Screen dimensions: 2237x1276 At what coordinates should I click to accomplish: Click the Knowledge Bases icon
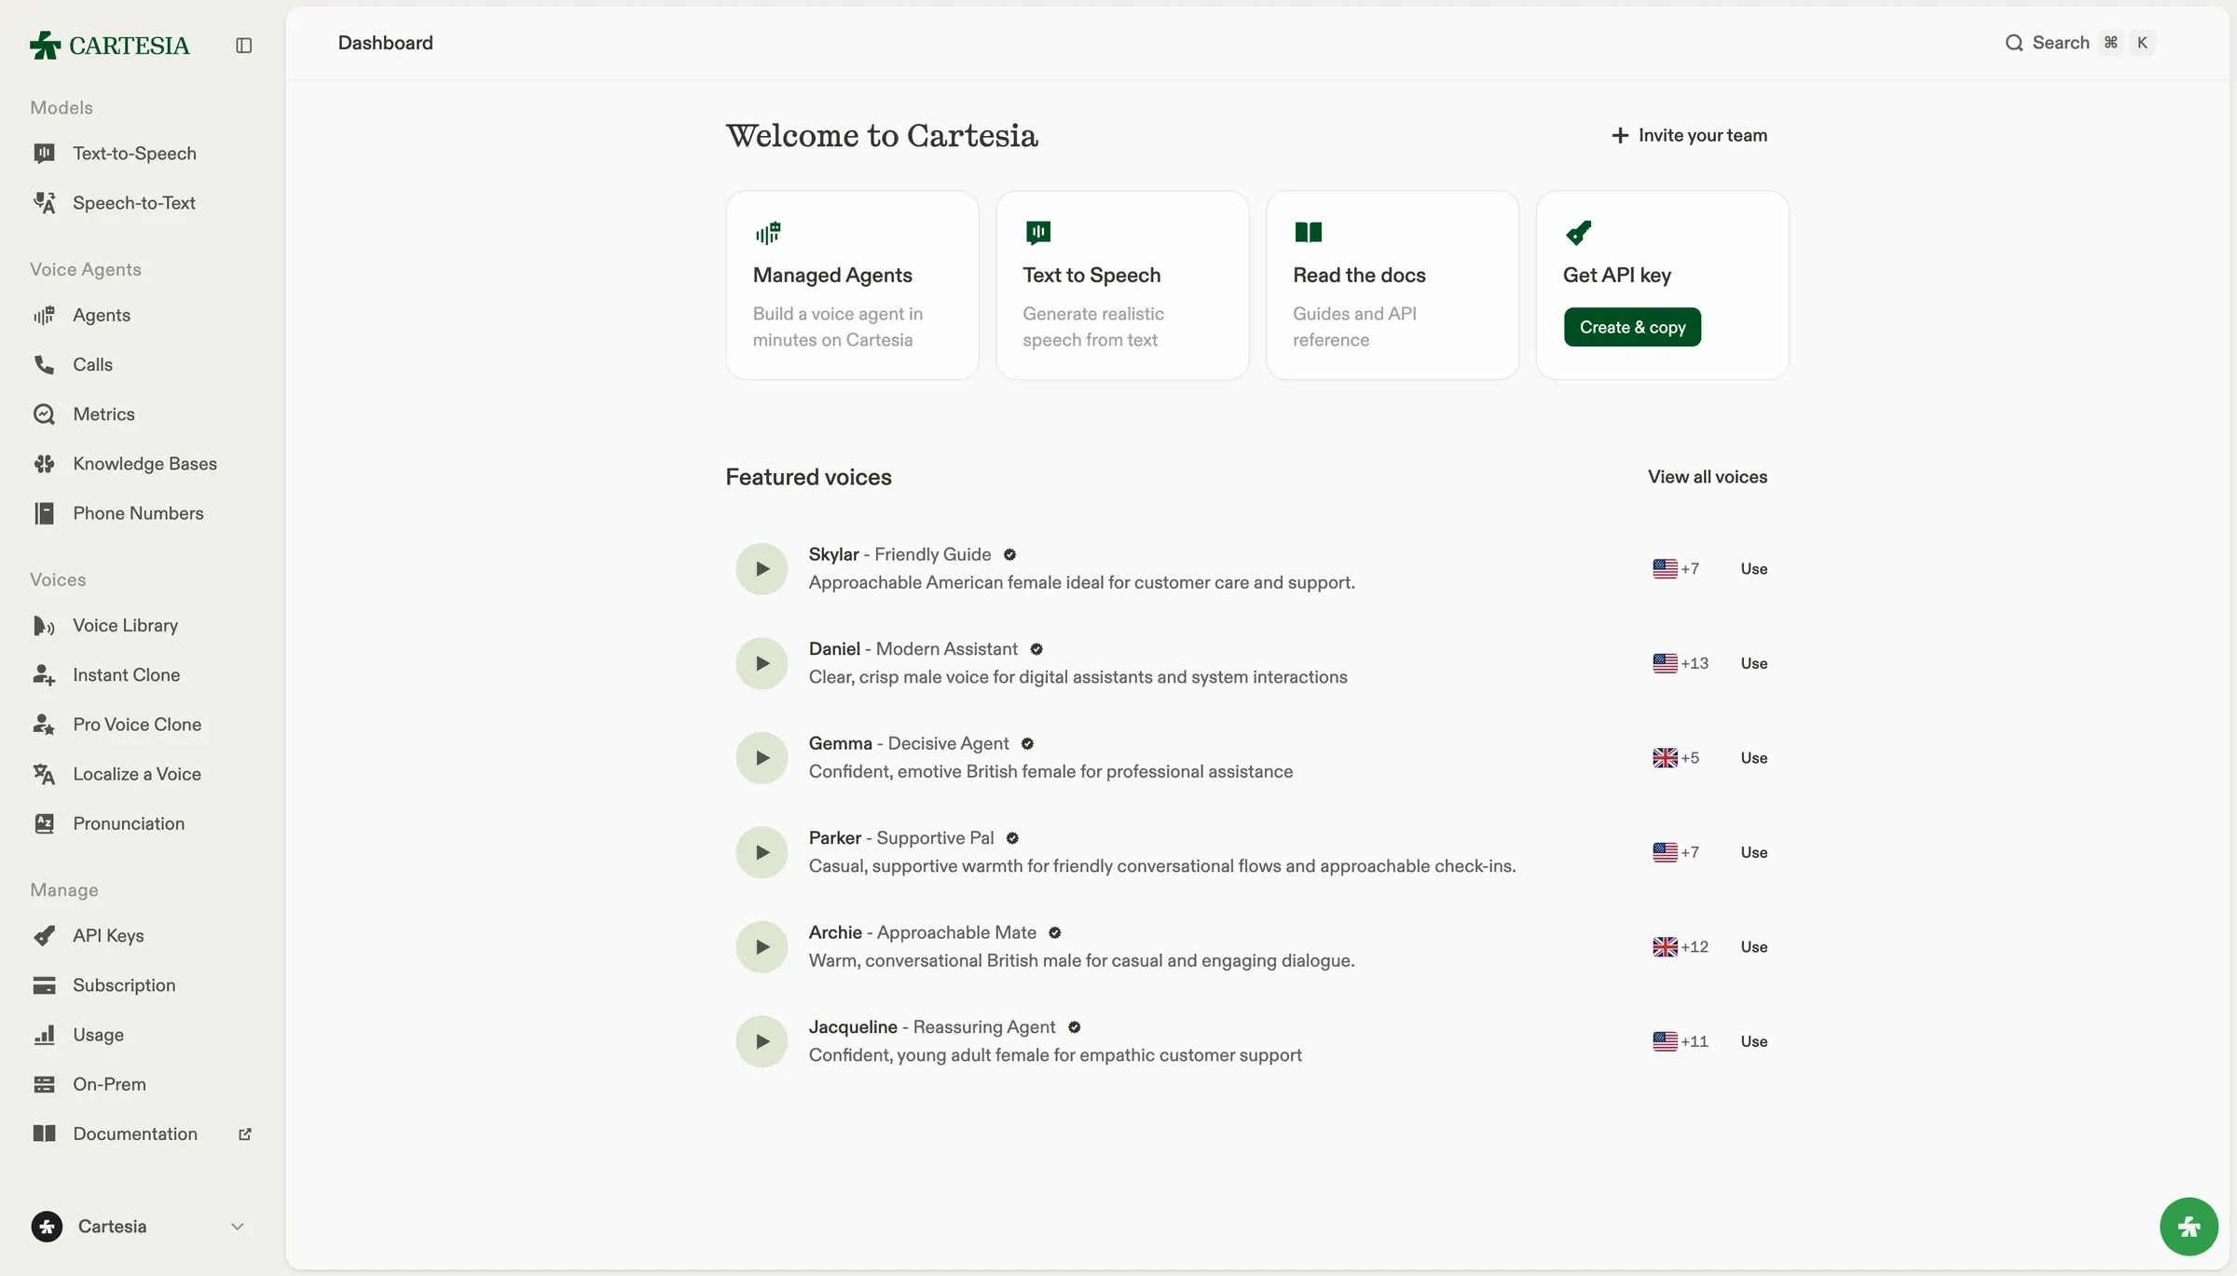(x=44, y=464)
